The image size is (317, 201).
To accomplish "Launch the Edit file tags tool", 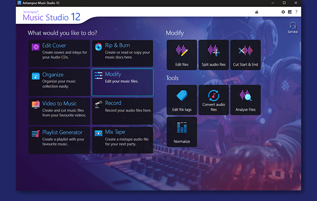I will pyautogui.click(x=182, y=100).
